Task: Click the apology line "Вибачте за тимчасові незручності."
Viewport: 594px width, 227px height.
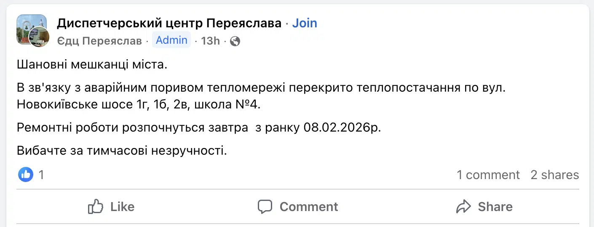Action: (x=122, y=150)
